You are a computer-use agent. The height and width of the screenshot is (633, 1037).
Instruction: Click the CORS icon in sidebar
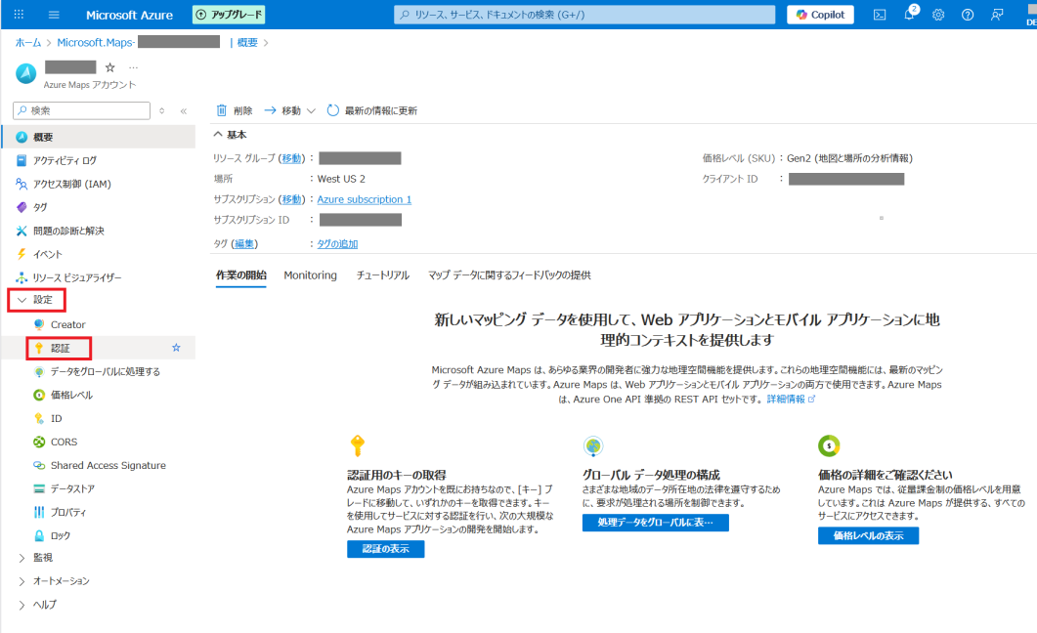[x=39, y=443]
